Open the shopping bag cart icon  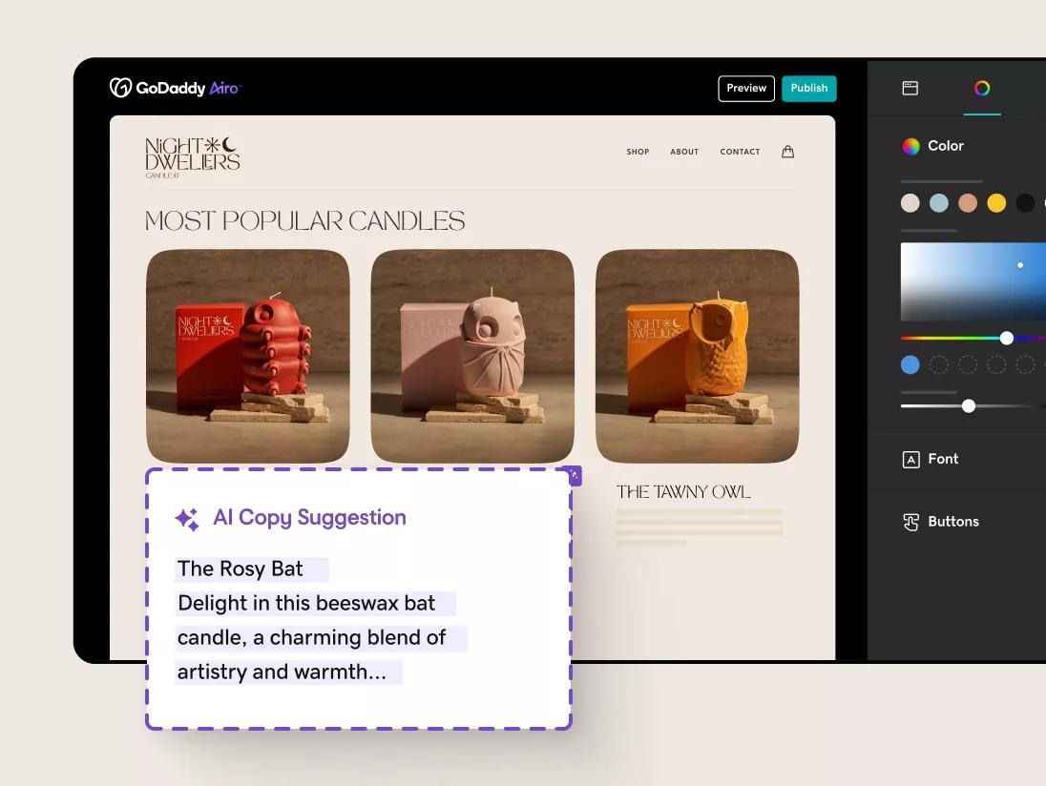click(787, 152)
